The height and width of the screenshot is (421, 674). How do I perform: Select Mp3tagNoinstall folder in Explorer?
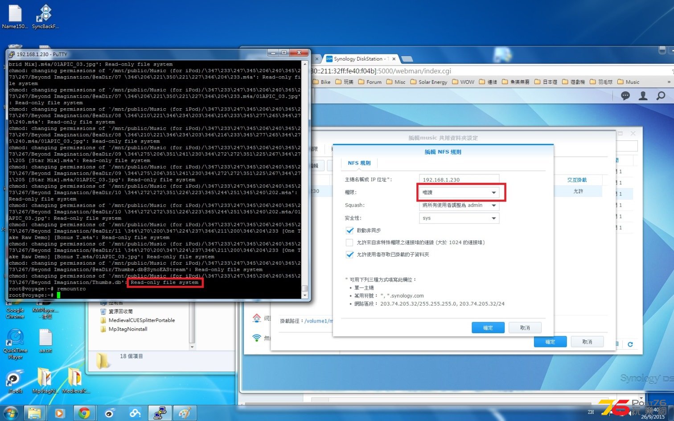(123, 329)
